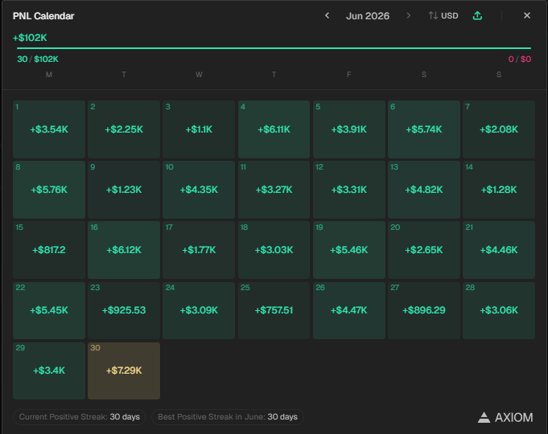Close the PNL Calendar dialog
Viewport: 548px width, 434px height.
527,16
